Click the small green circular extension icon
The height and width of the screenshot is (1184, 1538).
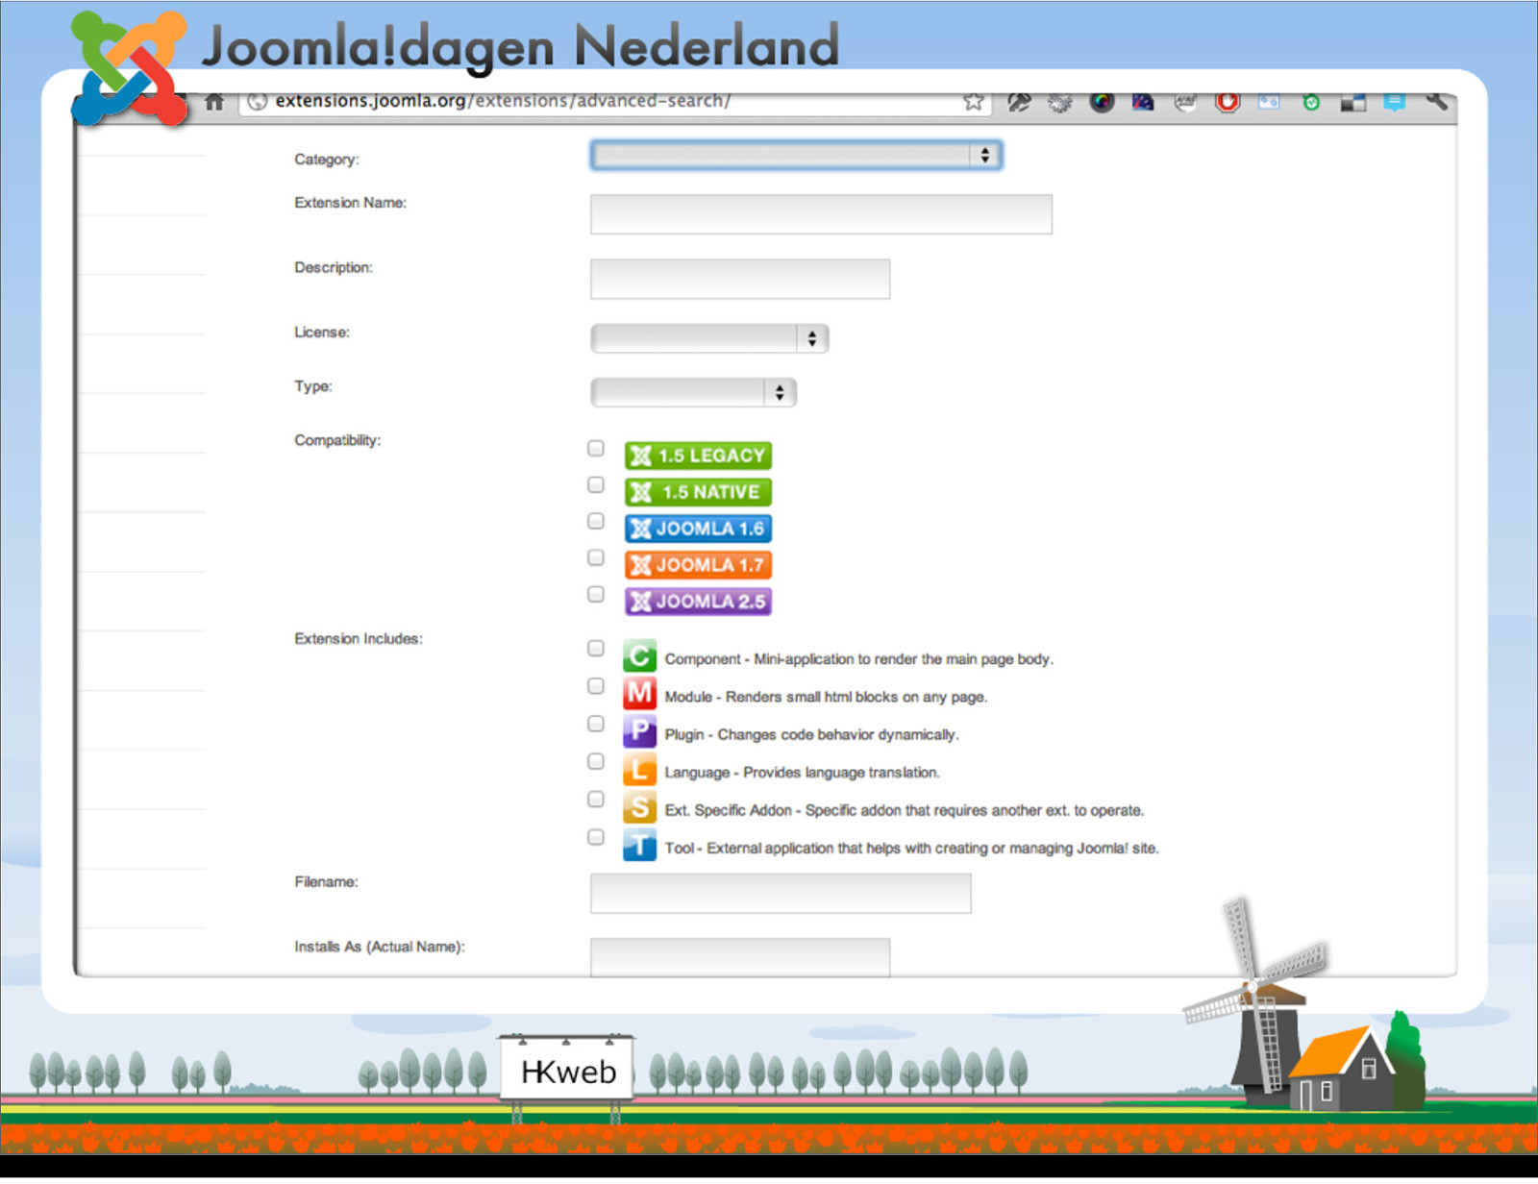tap(1311, 102)
